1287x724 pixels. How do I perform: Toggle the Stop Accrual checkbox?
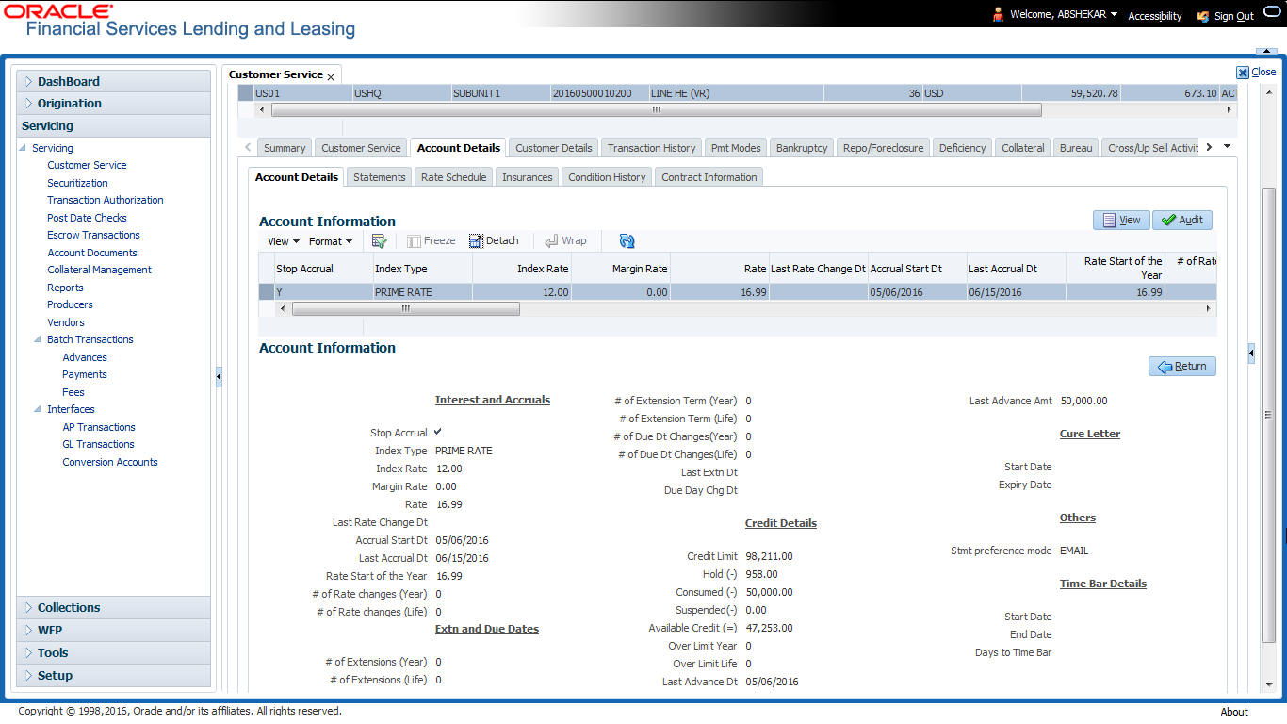[438, 432]
